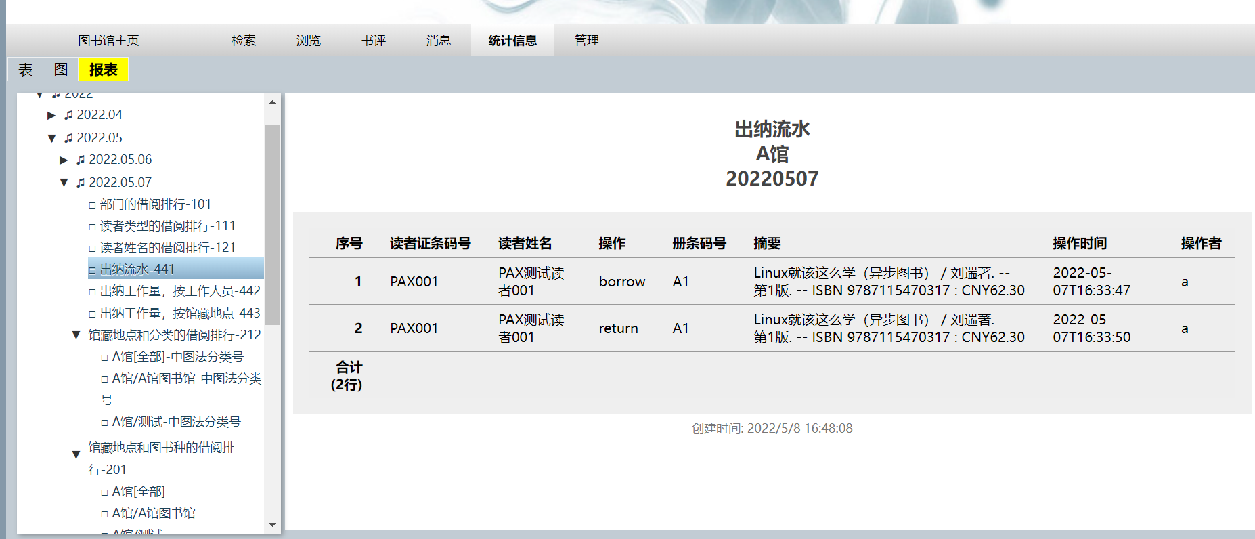Image resolution: width=1255 pixels, height=539 pixels.
Task: Click square icon beside 出纳流水-441
Action: (x=92, y=270)
